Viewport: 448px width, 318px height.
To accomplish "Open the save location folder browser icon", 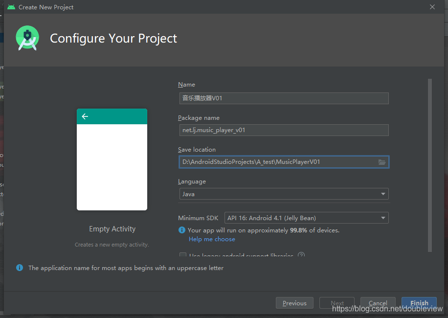I will (382, 162).
